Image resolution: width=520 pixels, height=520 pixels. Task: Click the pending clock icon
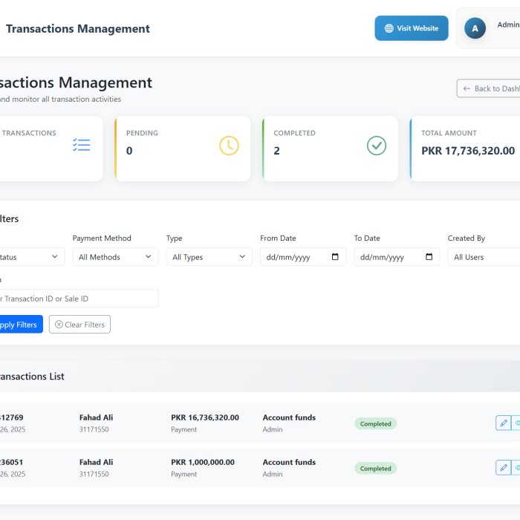pyautogui.click(x=229, y=146)
